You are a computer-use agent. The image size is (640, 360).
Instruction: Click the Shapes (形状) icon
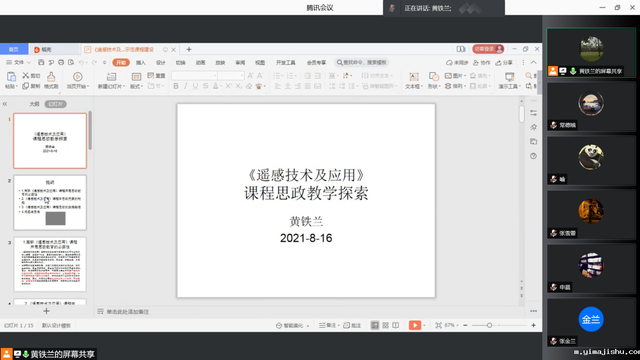pyautogui.click(x=433, y=77)
